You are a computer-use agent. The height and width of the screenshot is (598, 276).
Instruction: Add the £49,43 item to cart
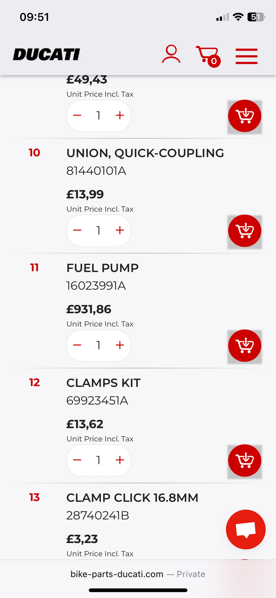245,116
